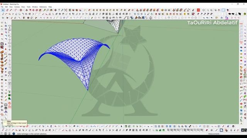Viewport: 247px width, 138px height.
Task: Pick the Eraser tool
Action: (7, 10)
